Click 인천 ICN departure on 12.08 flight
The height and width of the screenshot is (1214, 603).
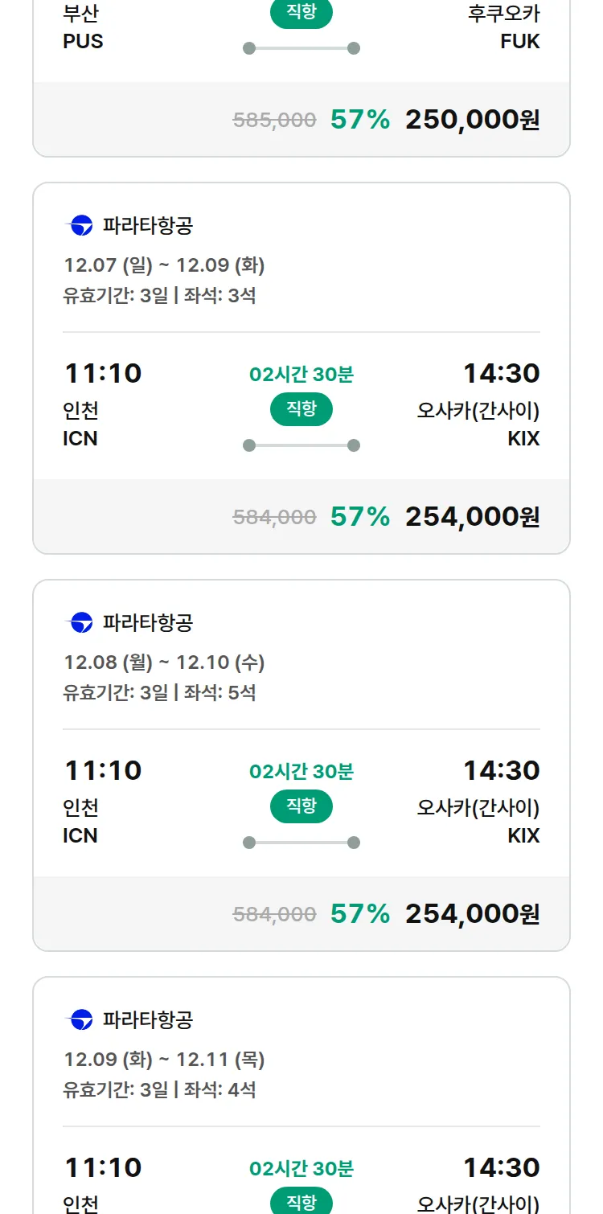click(x=80, y=821)
